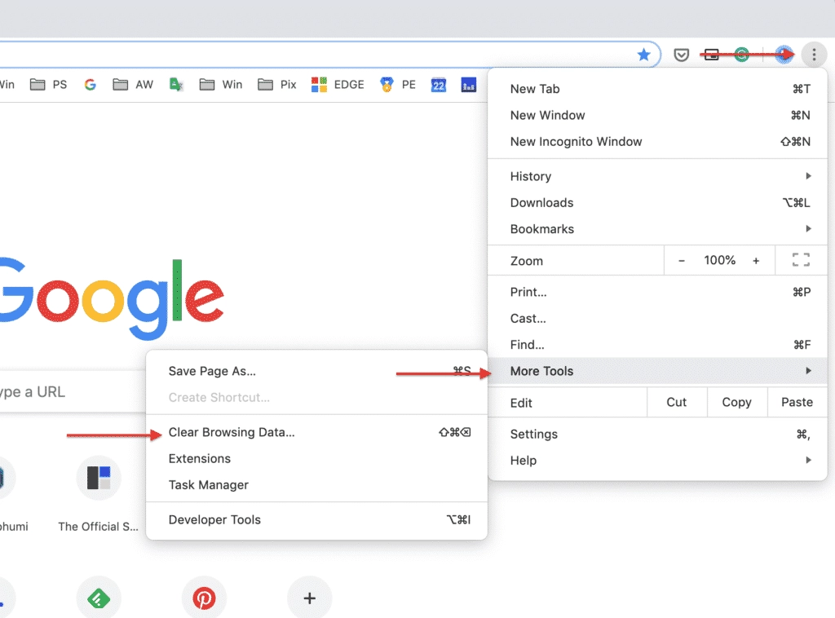Open the three-dot Chrome menu
The image size is (835, 618).
(x=814, y=55)
